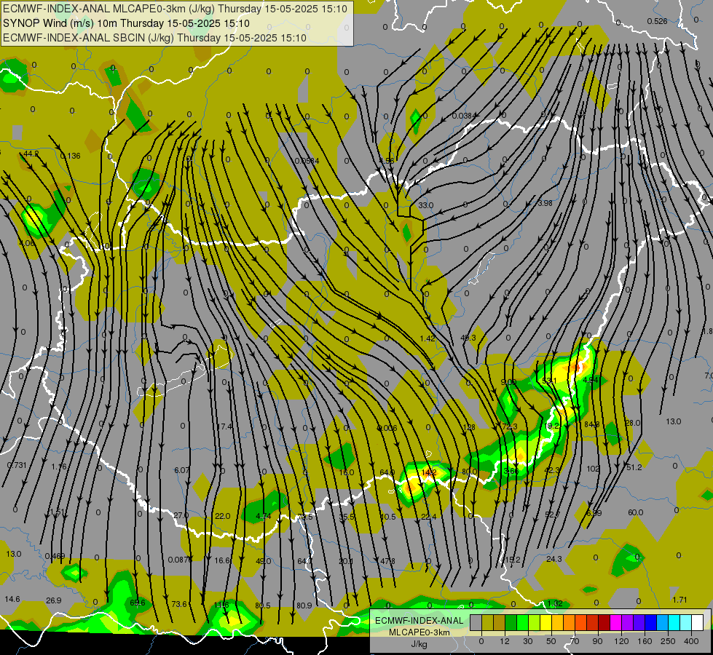Screen dimensions: 713x655
Task: Pick the cyan swatch in the color scale
Action: pyautogui.click(x=674, y=622)
